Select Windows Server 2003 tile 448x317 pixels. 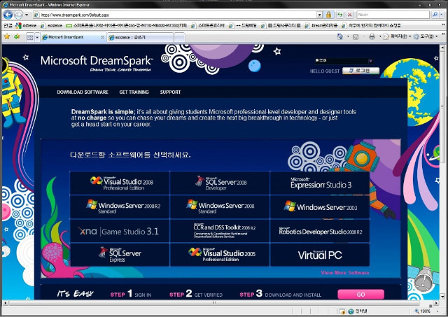click(320, 207)
